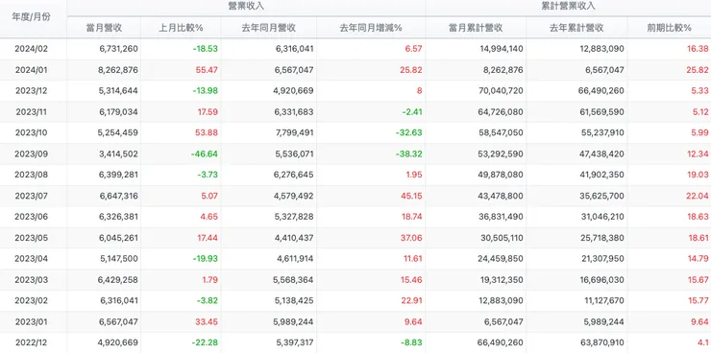The width and height of the screenshot is (711, 353).
Task: Select the 2024/02 row label
Action: click(32, 49)
